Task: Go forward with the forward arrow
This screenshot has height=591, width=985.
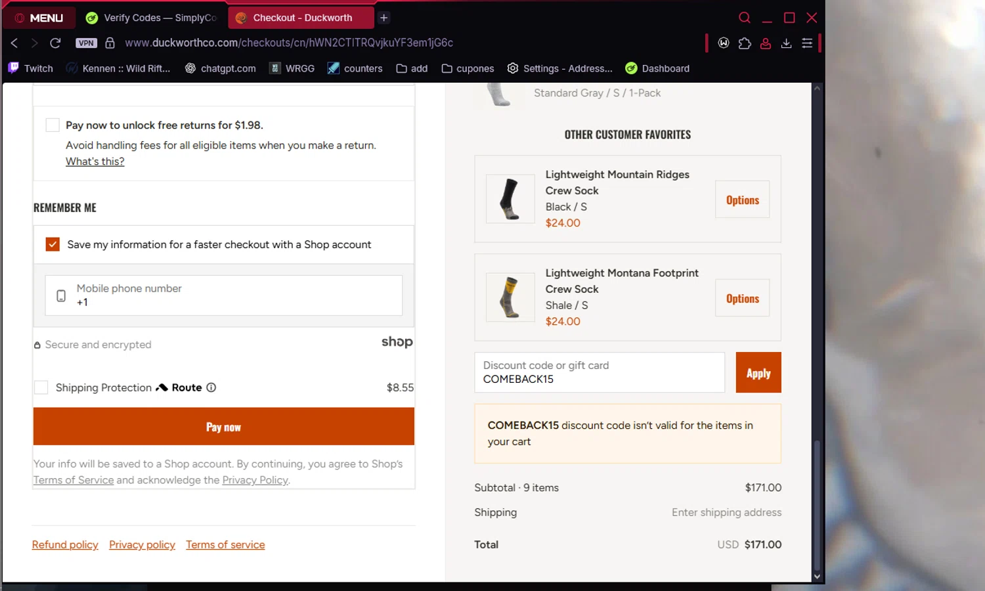Action: click(x=34, y=43)
